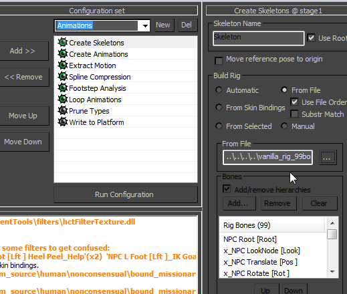Click the Write to Platform gear icon
The height and width of the screenshot is (294, 347).
(x=63, y=122)
